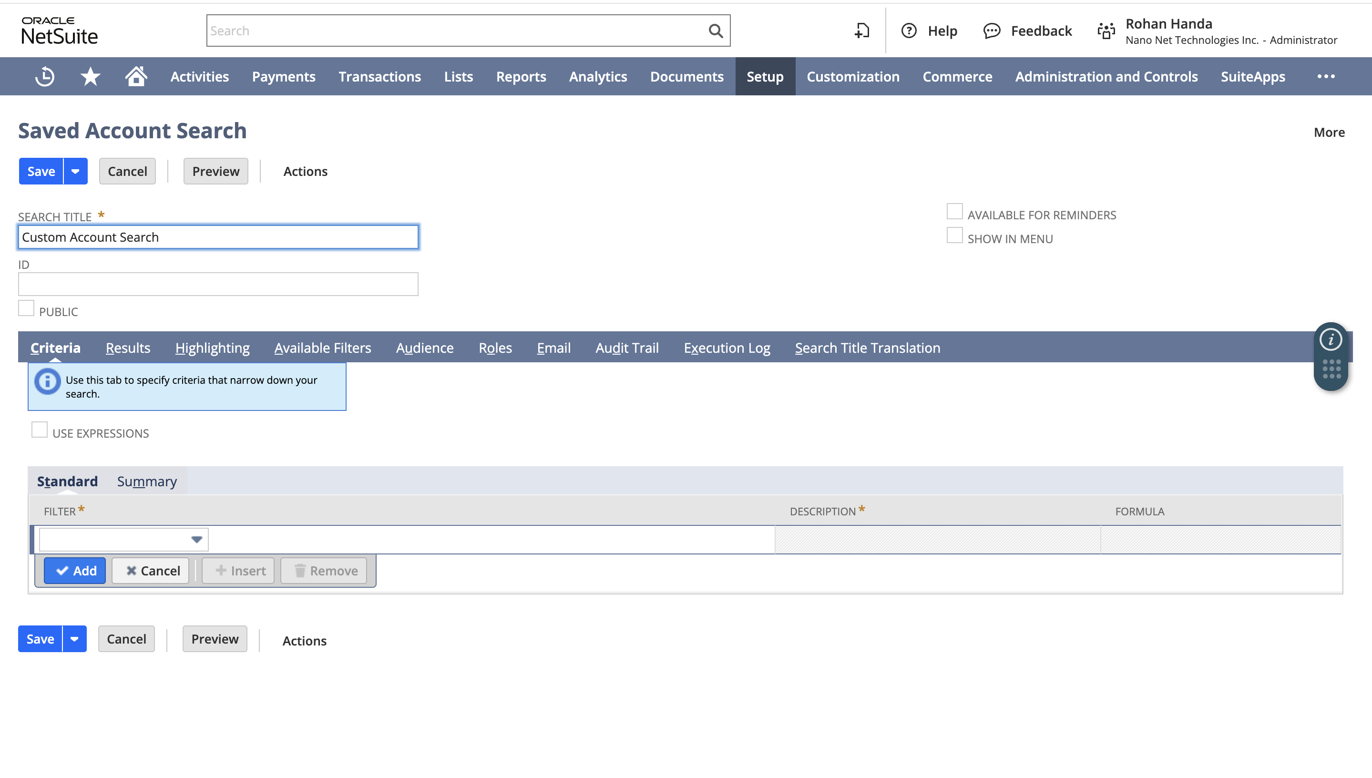Click the Preview button
Viewport: 1372px width, 778px height.
pyautogui.click(x=216, y=172)
